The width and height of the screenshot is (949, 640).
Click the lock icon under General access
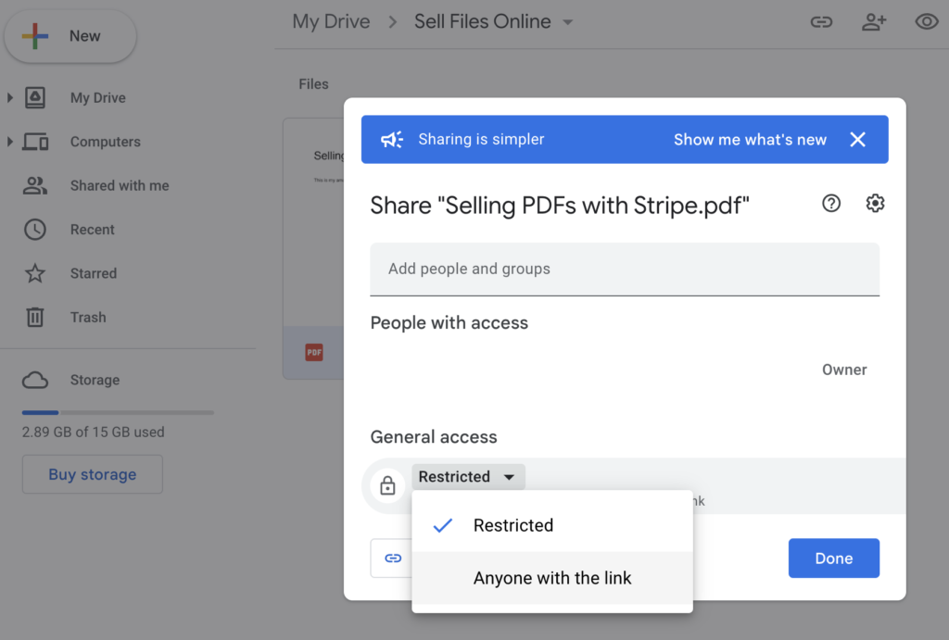tap(387, 485)
